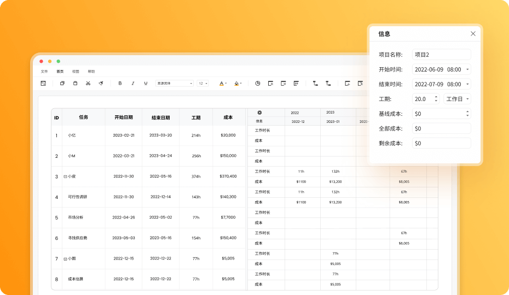
Task: Select the 市场分析 task cell
Action: point(83,217)
